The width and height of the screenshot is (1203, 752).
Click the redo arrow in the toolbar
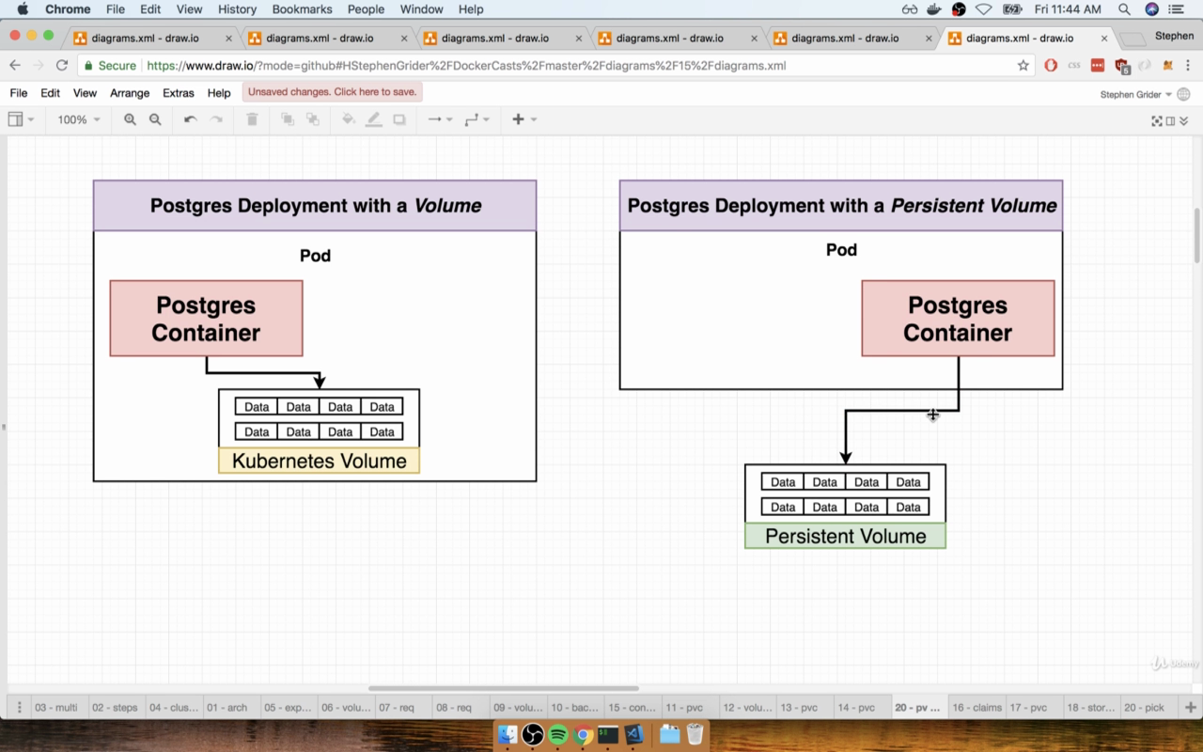pos(216,119)
